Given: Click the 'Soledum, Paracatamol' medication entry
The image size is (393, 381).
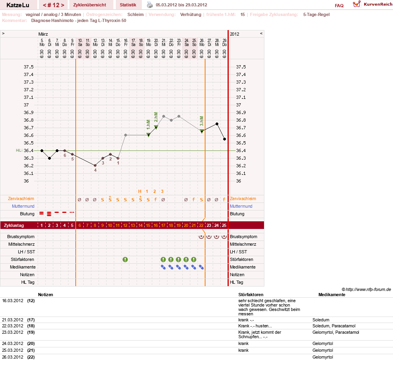Looking at the screenshot, I should coord(334,326).
